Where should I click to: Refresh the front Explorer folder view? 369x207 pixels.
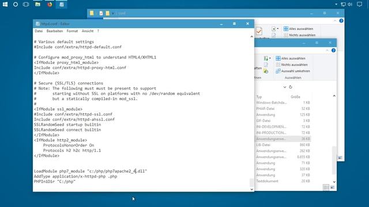click(291, 87)
